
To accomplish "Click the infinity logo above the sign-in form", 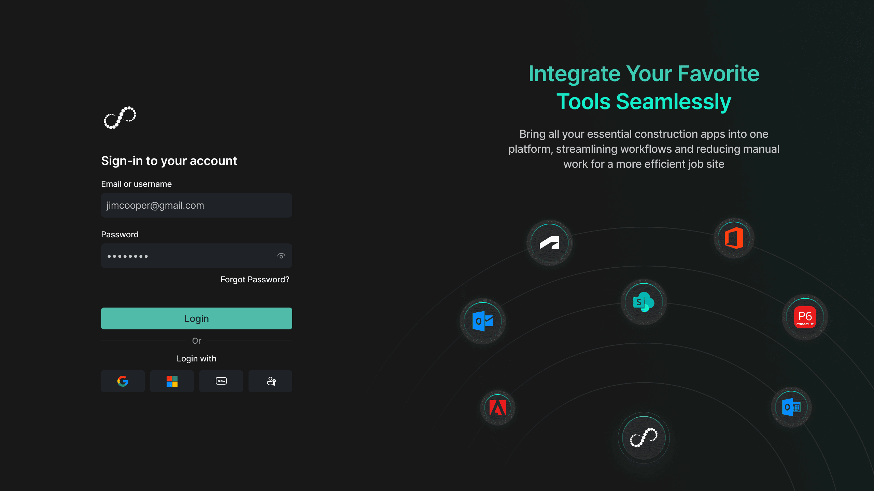I will point(120,118).
